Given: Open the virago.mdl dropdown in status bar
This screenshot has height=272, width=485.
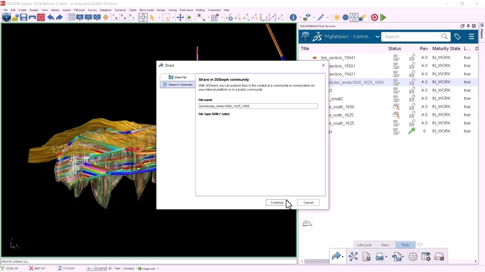Looking at the screenshot, I should 158,268.
